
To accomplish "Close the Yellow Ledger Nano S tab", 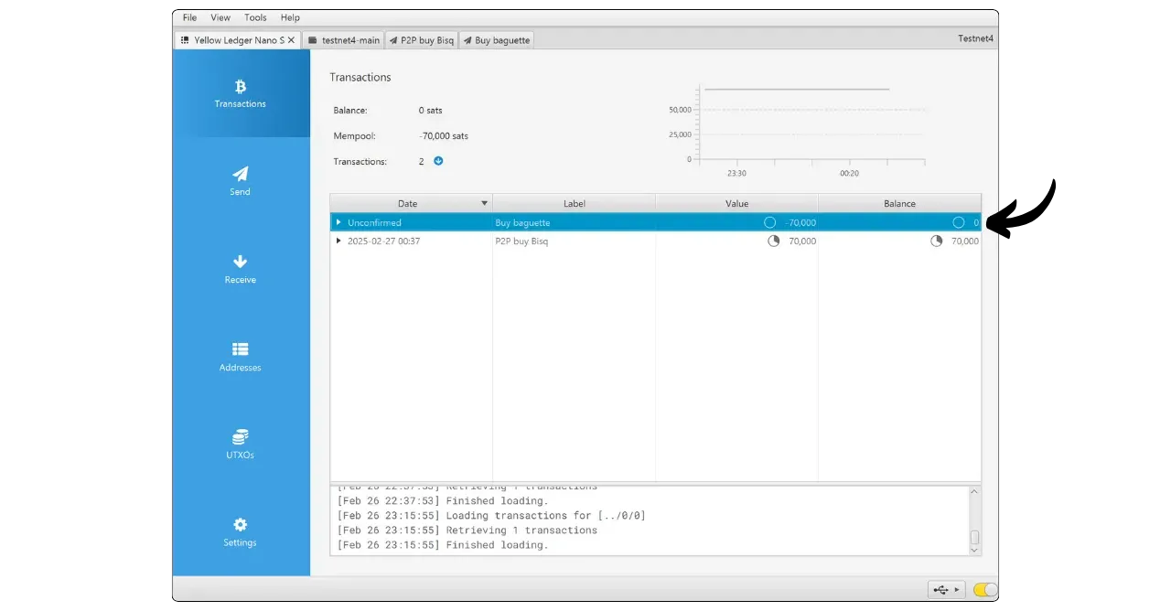I will pyautogui.click(x=291, y=40).
